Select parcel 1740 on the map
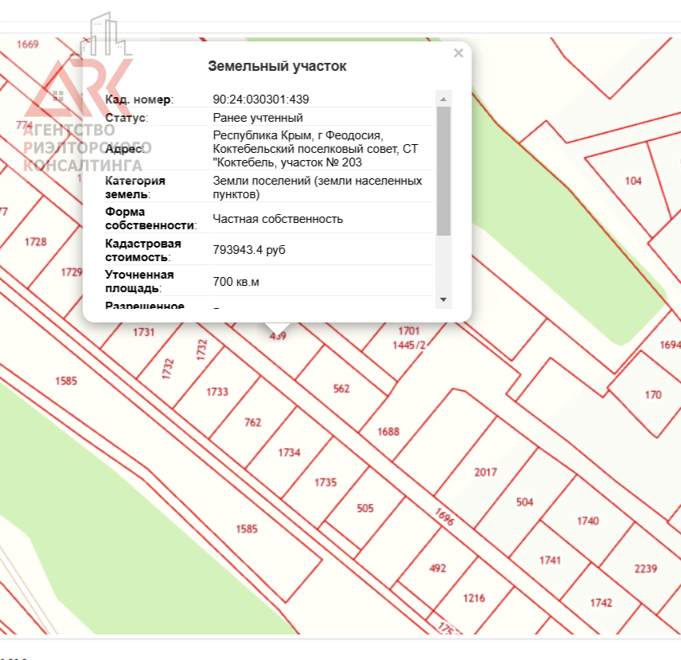Image resolution: width=681 pixels, height=660 pixels. point(587,521)
